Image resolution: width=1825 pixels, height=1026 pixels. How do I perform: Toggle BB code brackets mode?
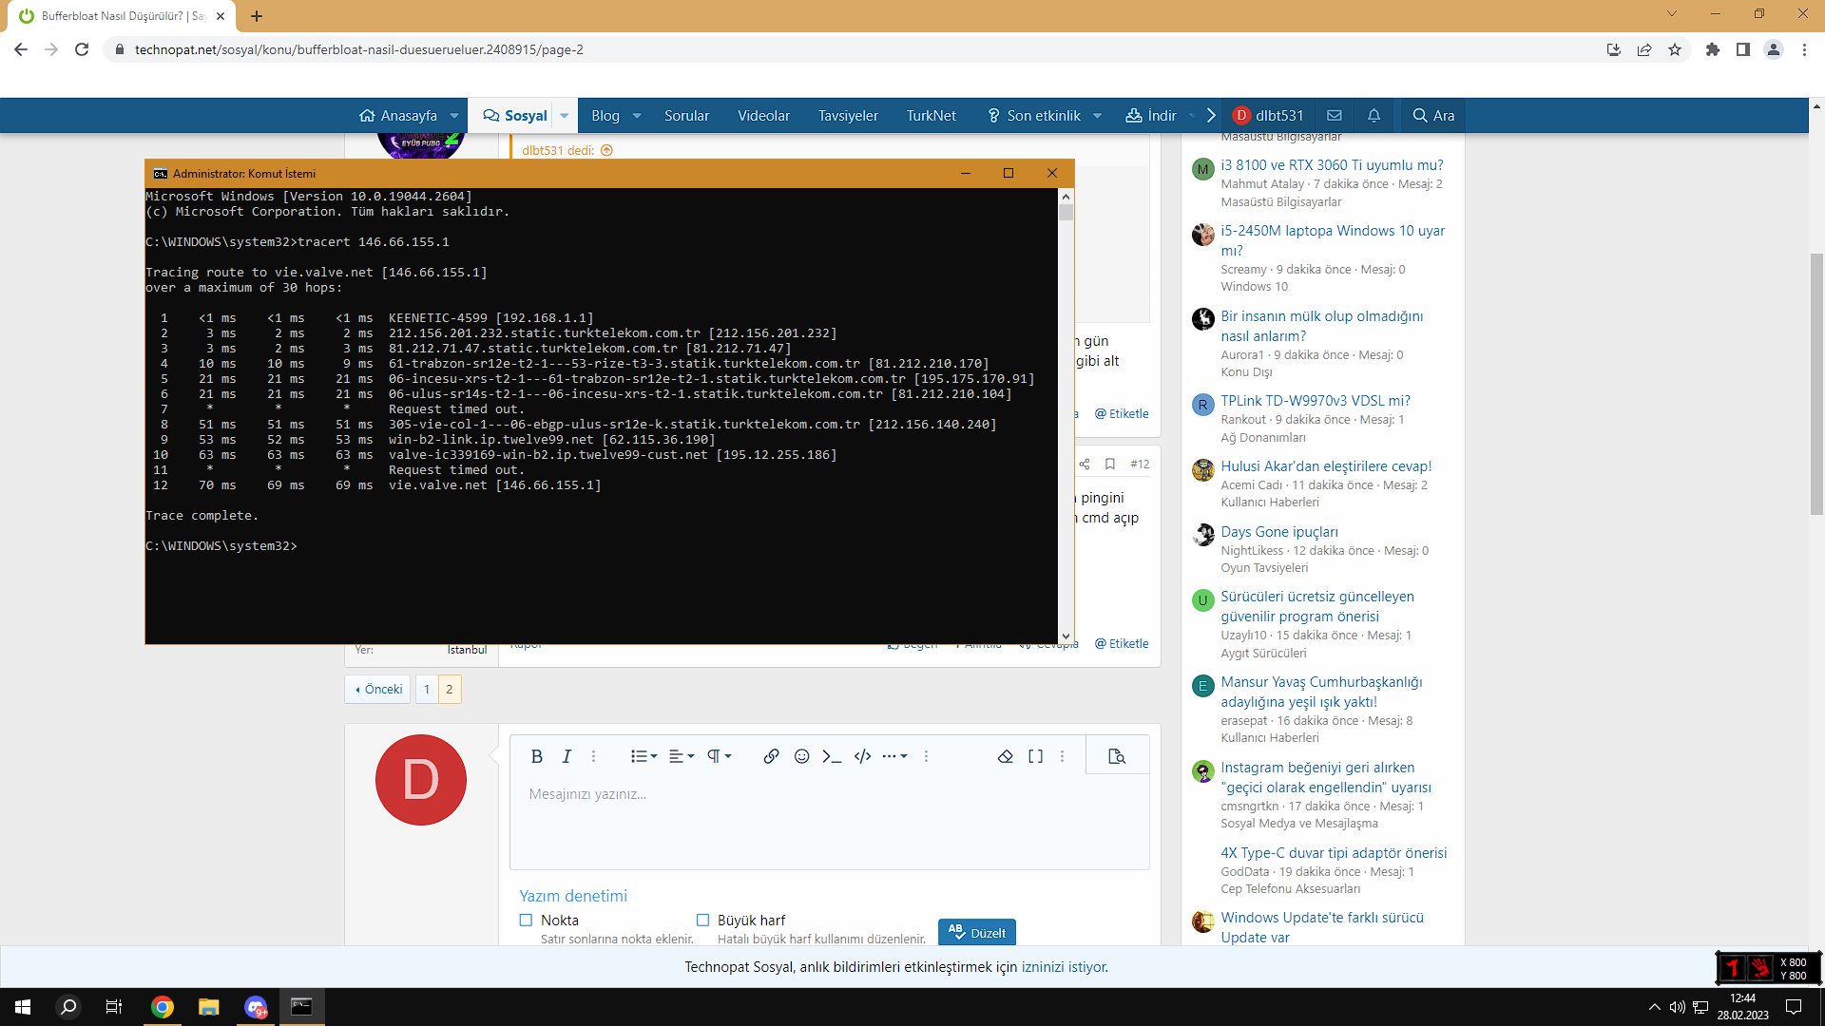click(1035, 756)
